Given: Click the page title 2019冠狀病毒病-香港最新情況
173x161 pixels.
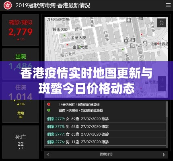Looking at the screenshot, I should click(53, 5).
